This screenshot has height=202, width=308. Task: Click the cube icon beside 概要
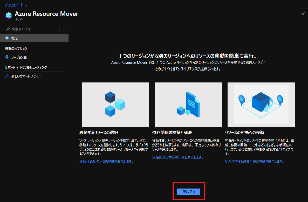click(x=7, y=38)
